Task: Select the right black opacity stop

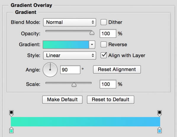Action: (160, 113)
